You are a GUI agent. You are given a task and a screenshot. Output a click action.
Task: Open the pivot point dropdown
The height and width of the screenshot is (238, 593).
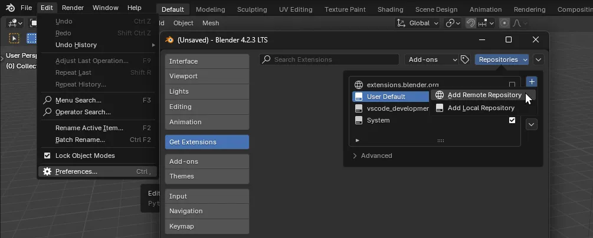pos(453,24)
